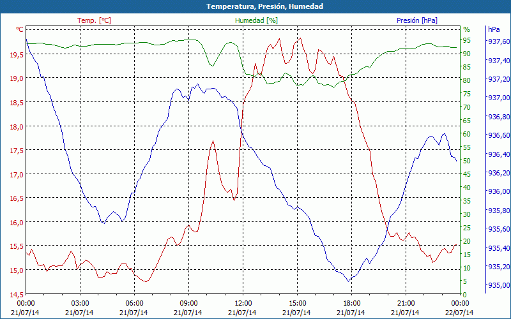Click the '35' humidity axis value
The width and height of the screenshot is (511, 319).
point(467,201)
